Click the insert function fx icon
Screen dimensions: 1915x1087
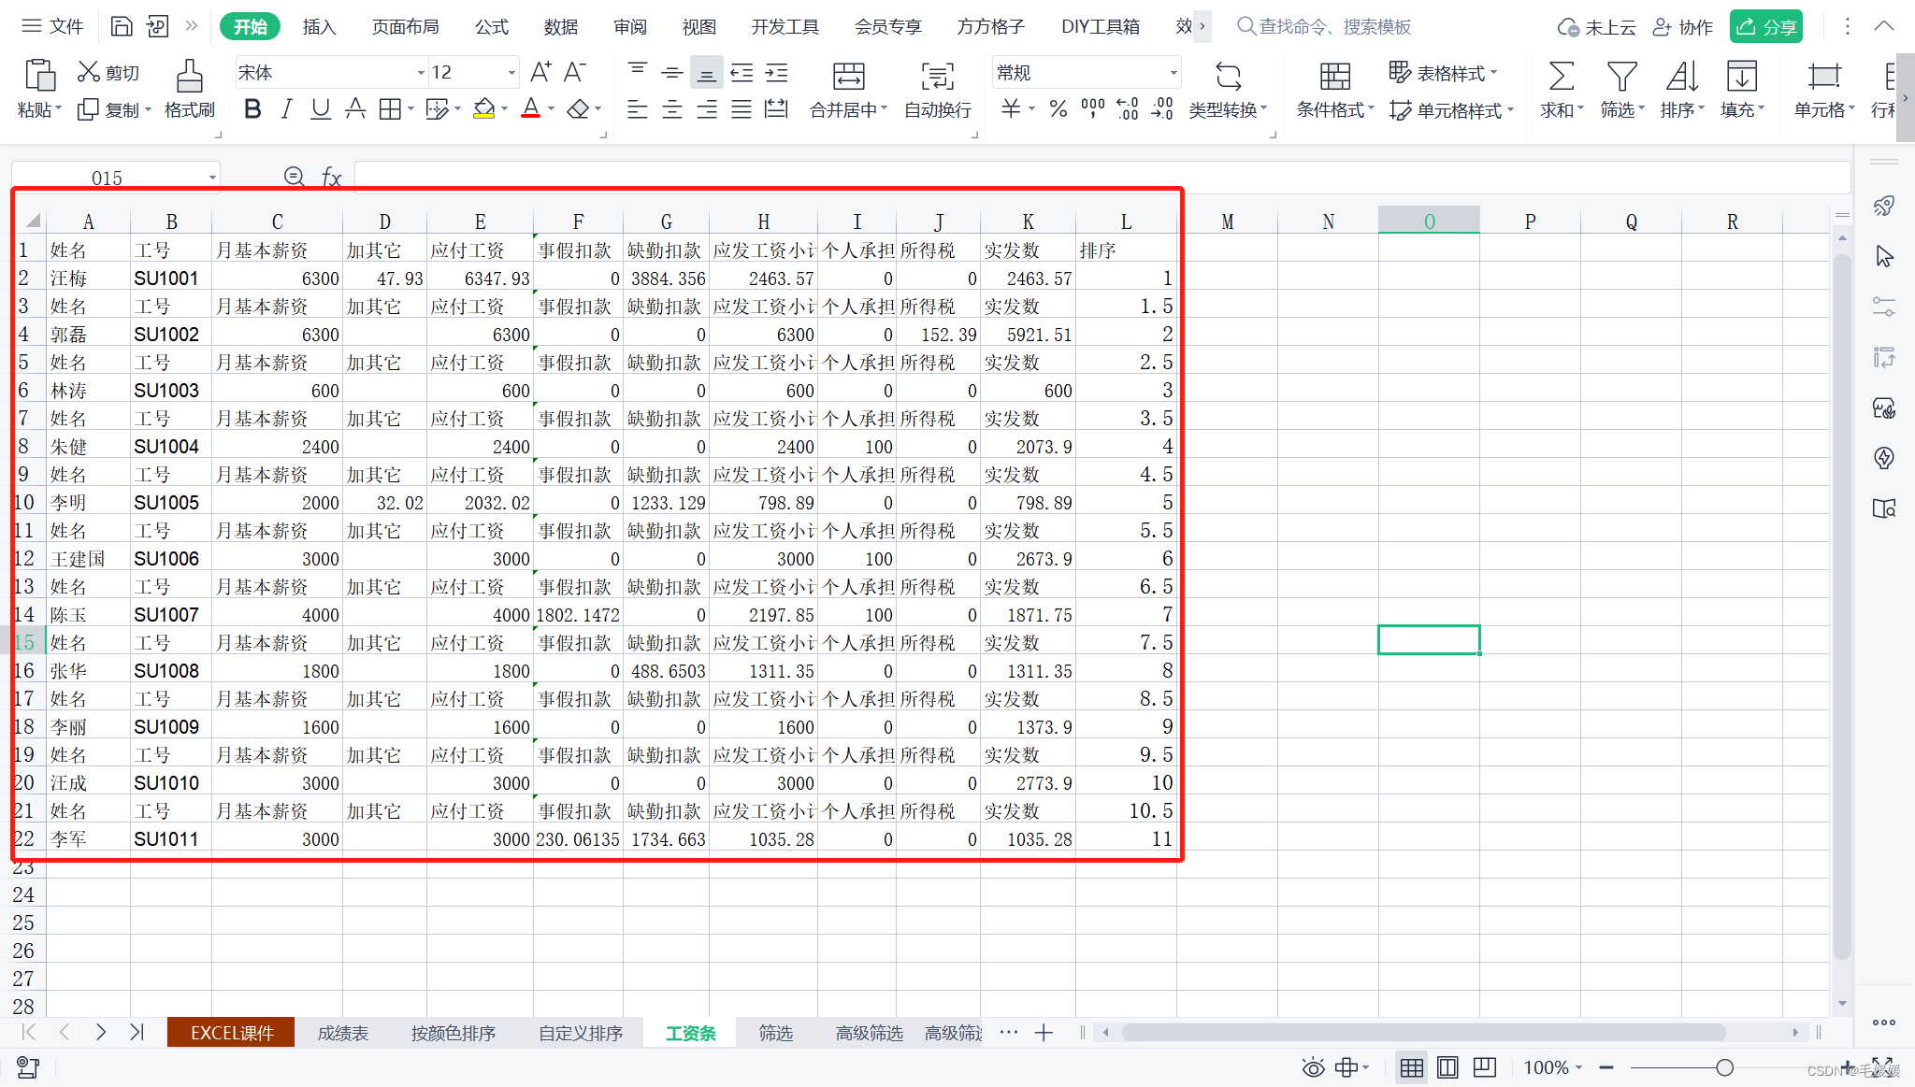tap(331, 177)
